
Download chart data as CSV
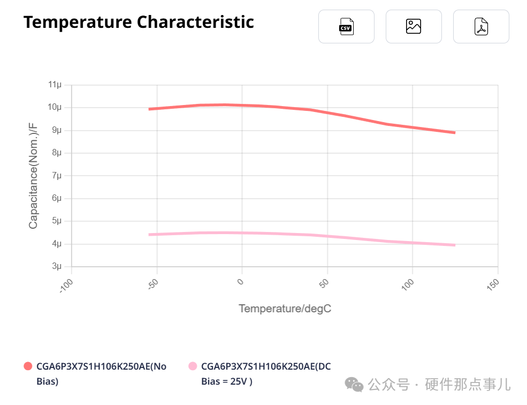pos(346,26)
